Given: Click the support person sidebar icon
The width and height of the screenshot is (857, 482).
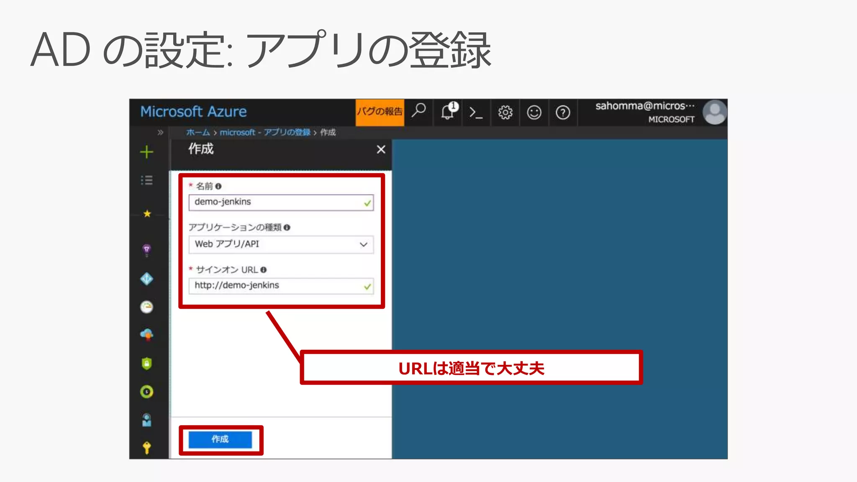Looking at the screenshot, I should coord(146,420).
